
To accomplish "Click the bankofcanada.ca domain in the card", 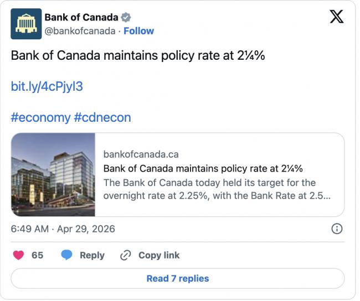I will click(x=141, y=154).
